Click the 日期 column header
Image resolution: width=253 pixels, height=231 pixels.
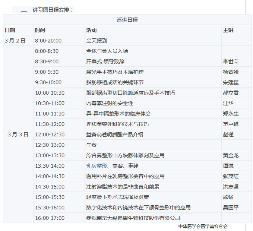[10, 30]
